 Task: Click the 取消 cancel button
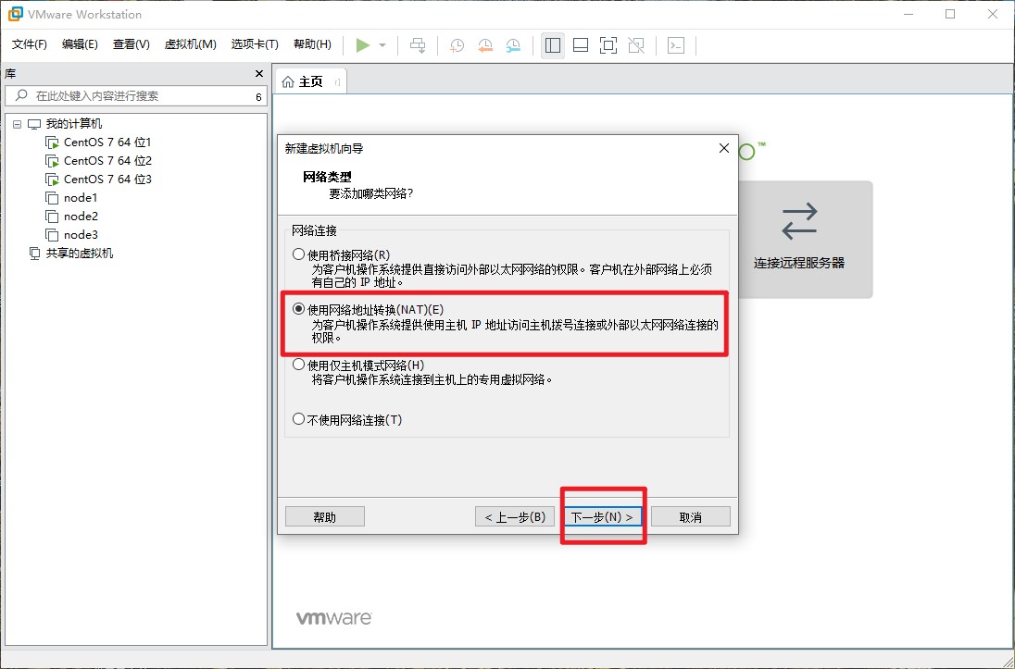pyautogui.click(x=691, y=517)
